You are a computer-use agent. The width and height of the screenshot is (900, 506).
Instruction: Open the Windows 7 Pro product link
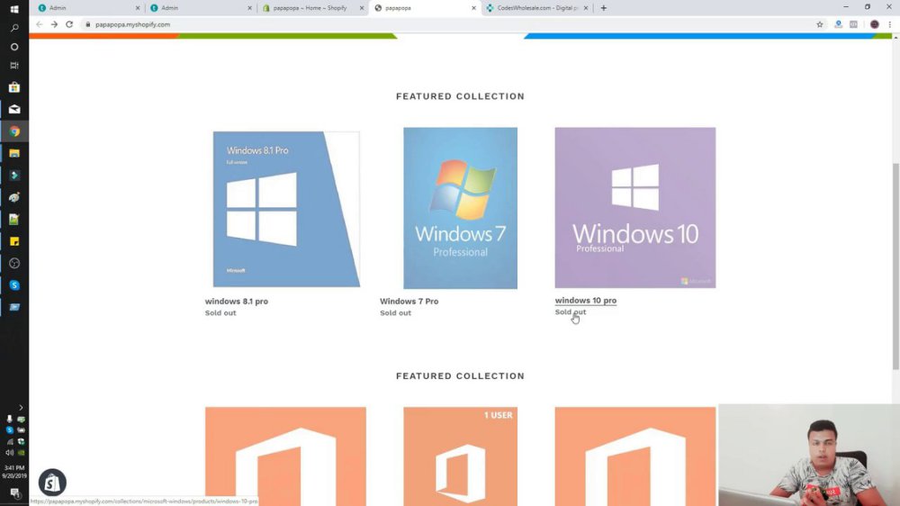409,301
